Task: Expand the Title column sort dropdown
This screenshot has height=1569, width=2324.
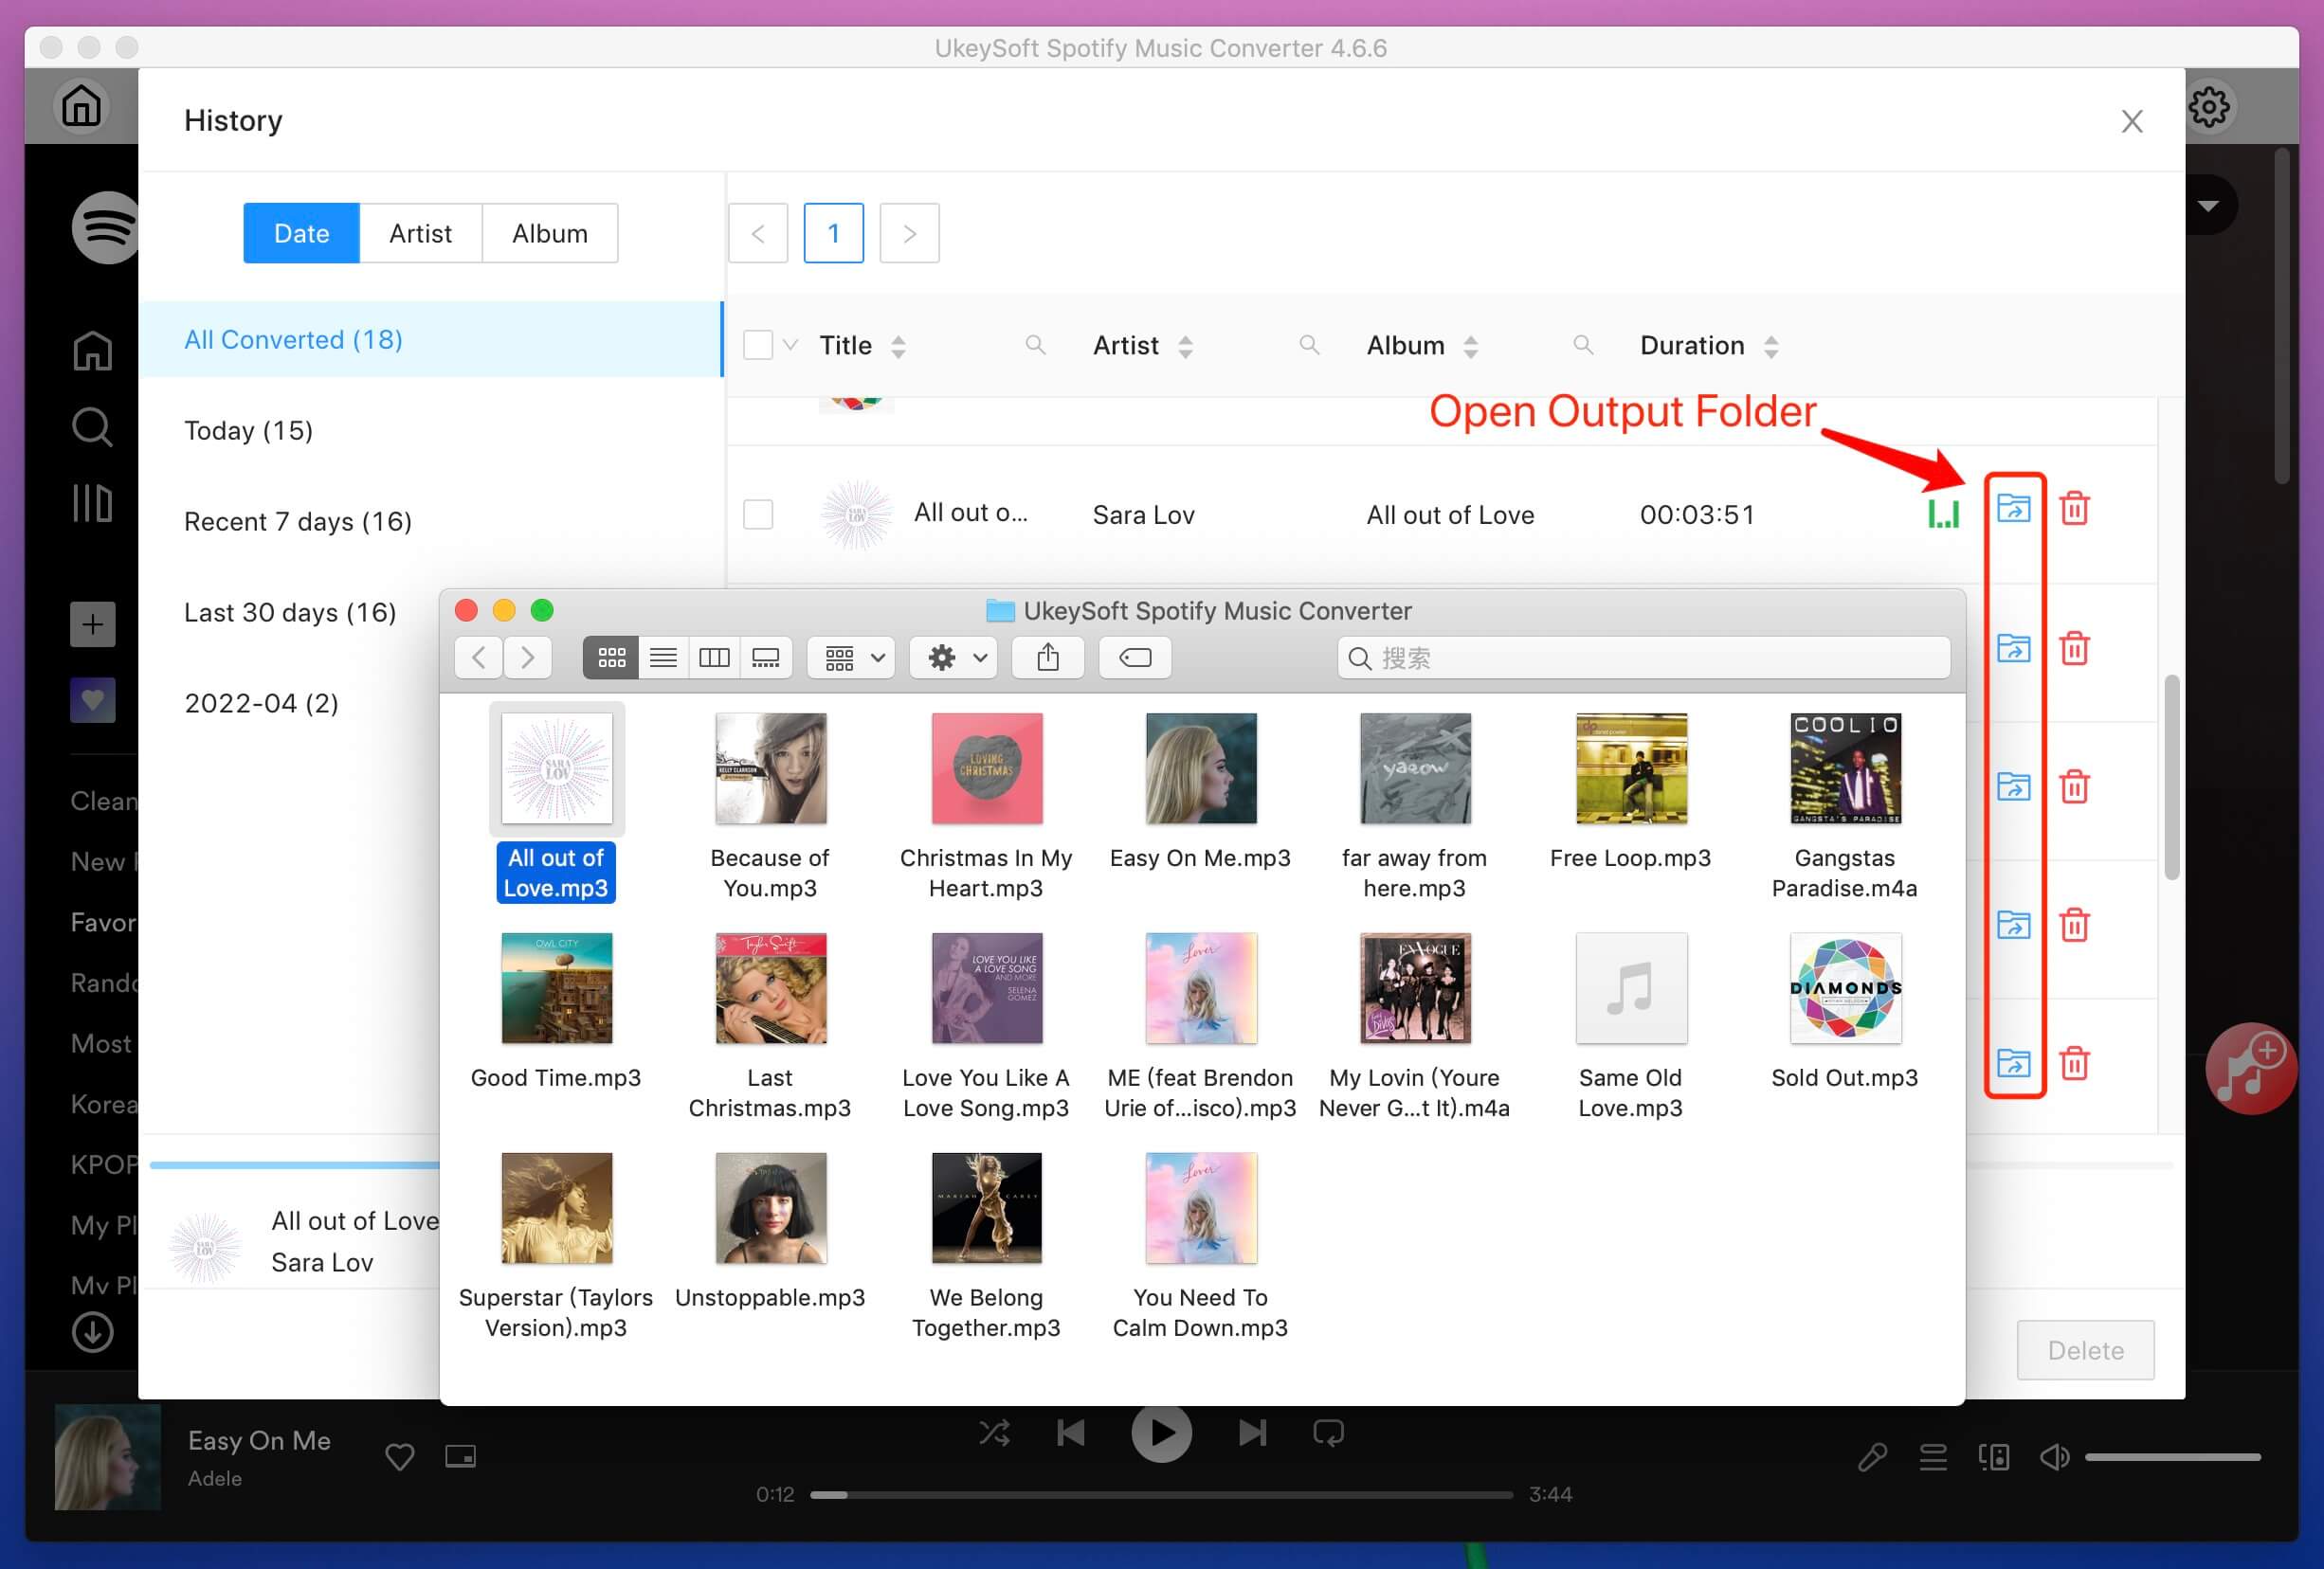Action: 897,345
